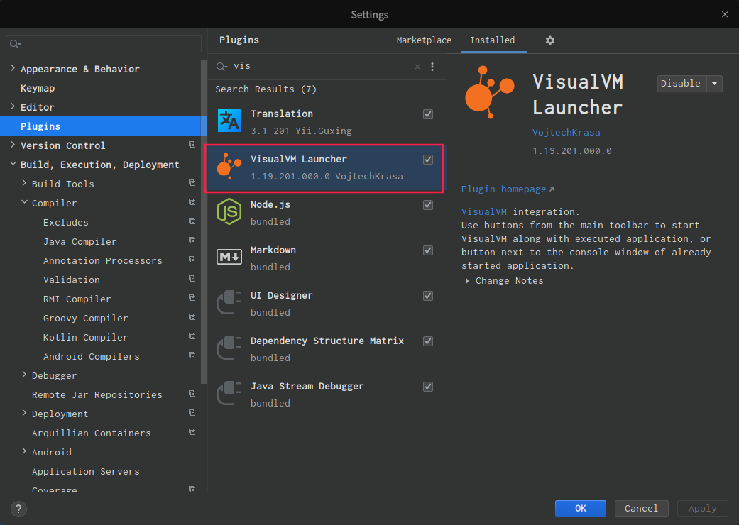
Task: Expand the Version Control node
Action: click(13, 145)
